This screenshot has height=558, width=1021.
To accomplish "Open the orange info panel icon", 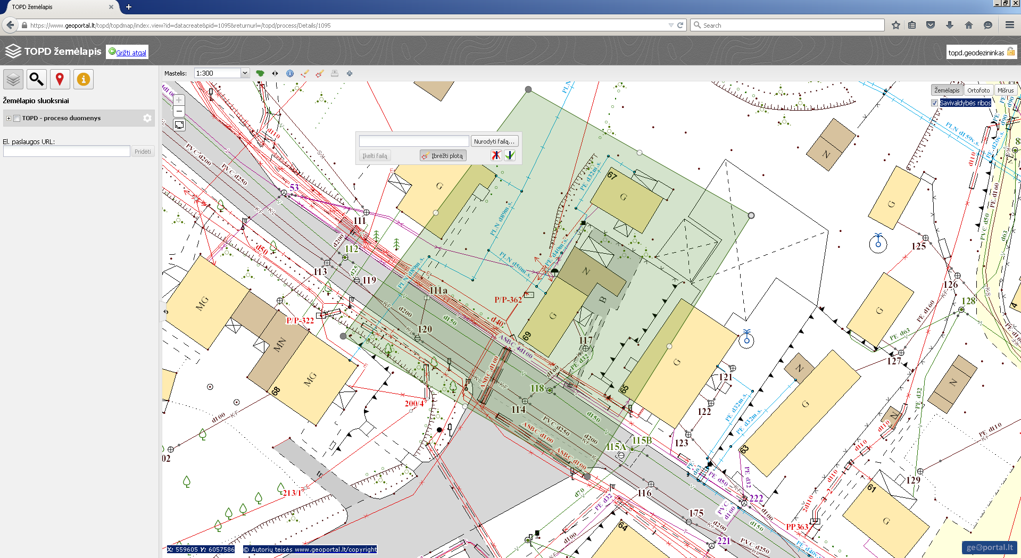I will (84, 79).
